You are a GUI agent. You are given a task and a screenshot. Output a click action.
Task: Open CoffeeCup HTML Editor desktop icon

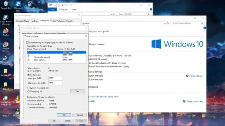(x=6, y=101)
